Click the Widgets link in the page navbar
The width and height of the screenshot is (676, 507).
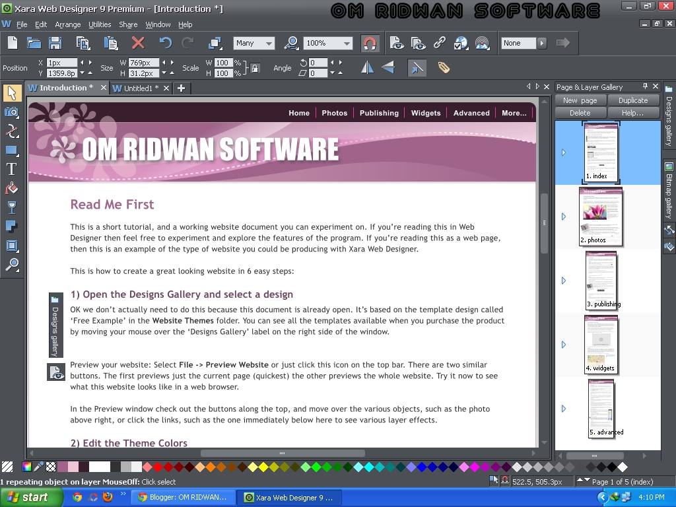pyautogui.click(x=426, y=113)
